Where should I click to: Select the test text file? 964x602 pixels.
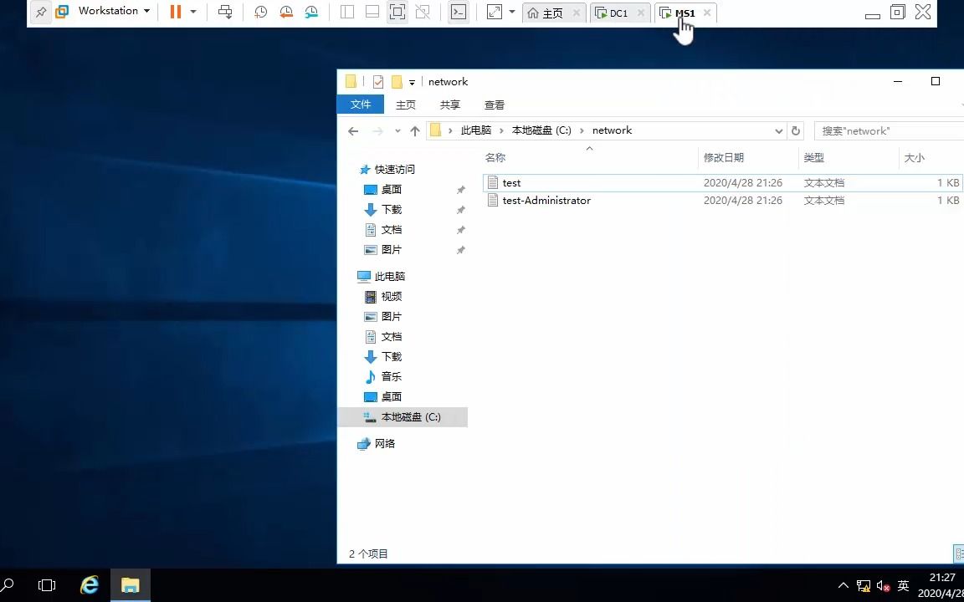722,183
